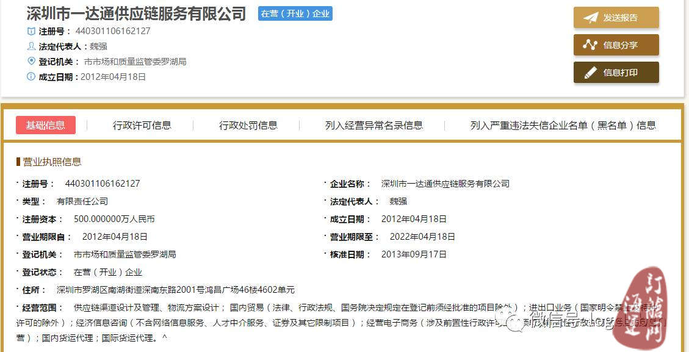
Task: Click the 营业期限自 date value
Action: (x=115, y=237)
